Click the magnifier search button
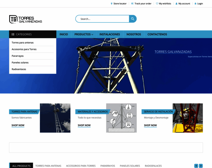Image resolution: width=212 pixels, height=168 pixels. coord(132,19)
